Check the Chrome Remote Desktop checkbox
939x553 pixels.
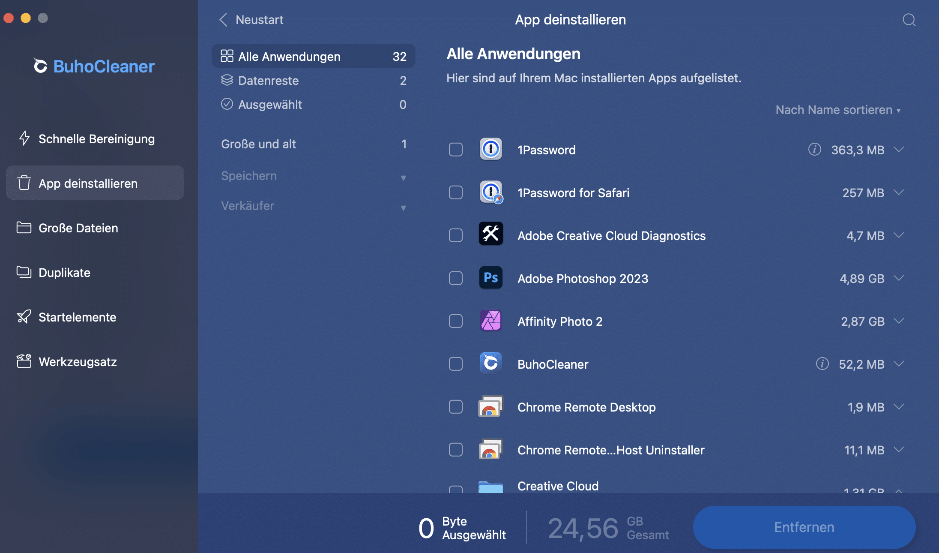[456, 407]
